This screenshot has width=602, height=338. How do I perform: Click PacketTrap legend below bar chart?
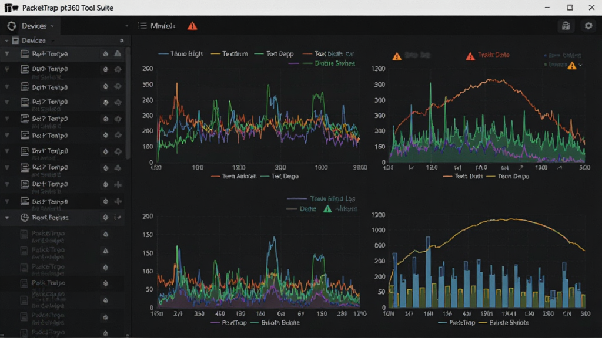pyautogui.click(x=456, y=323)
